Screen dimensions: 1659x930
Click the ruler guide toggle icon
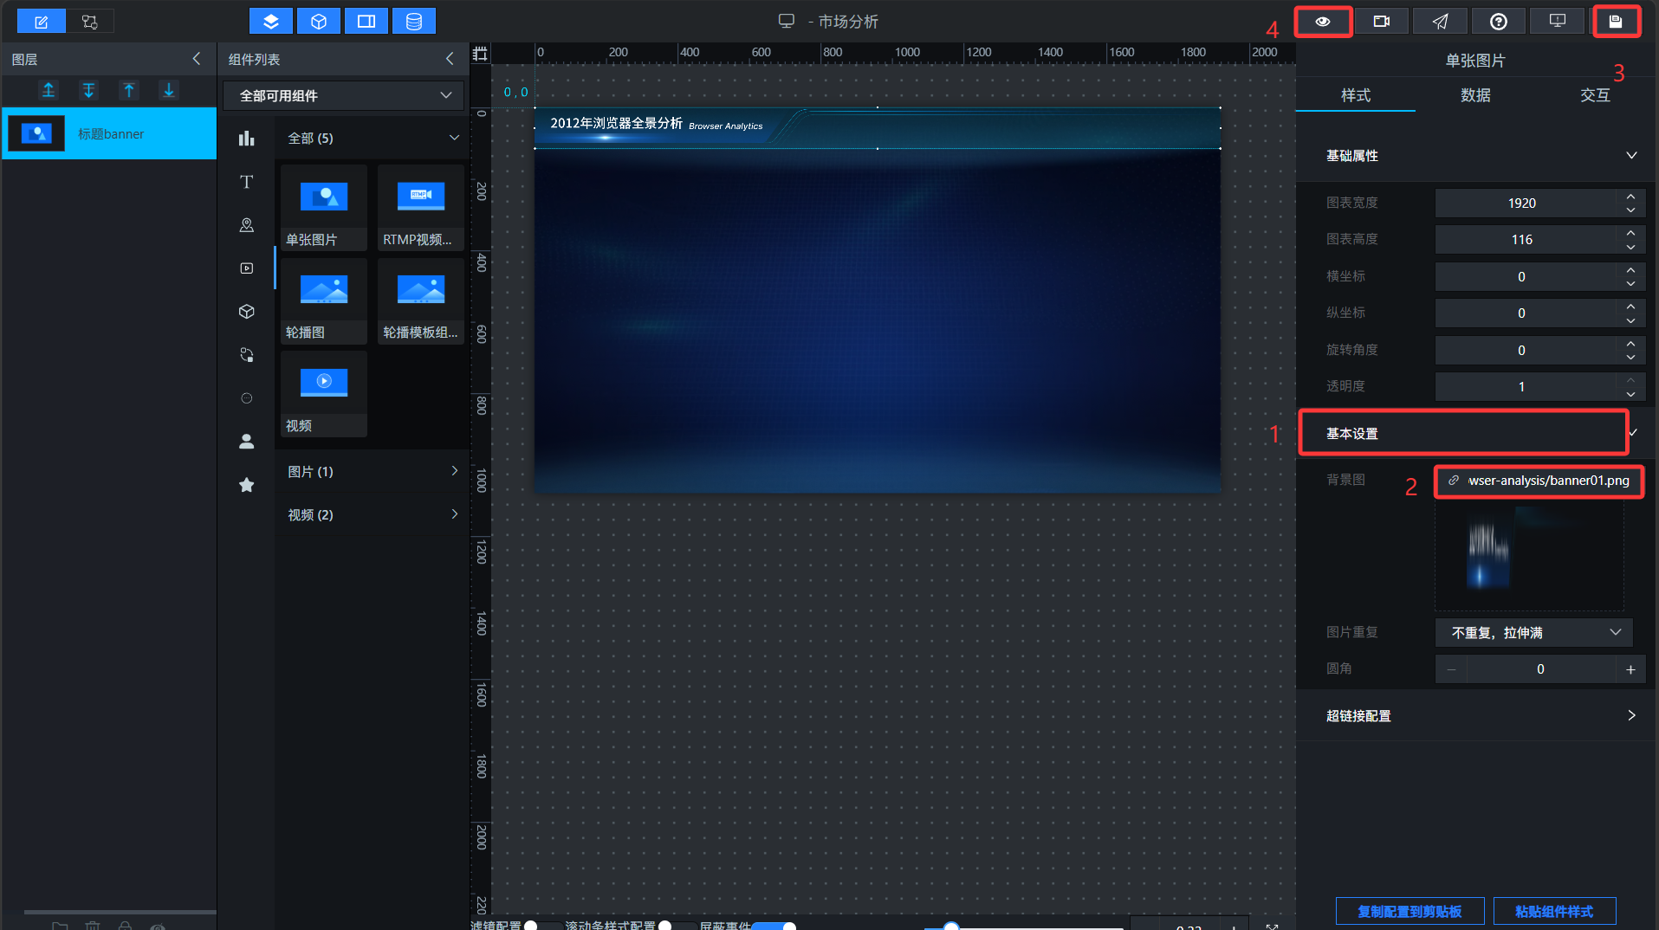[480, 54]
